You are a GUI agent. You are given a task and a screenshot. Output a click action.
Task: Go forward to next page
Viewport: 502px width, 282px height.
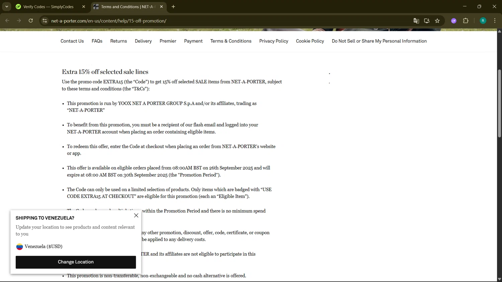coord(19,21)
